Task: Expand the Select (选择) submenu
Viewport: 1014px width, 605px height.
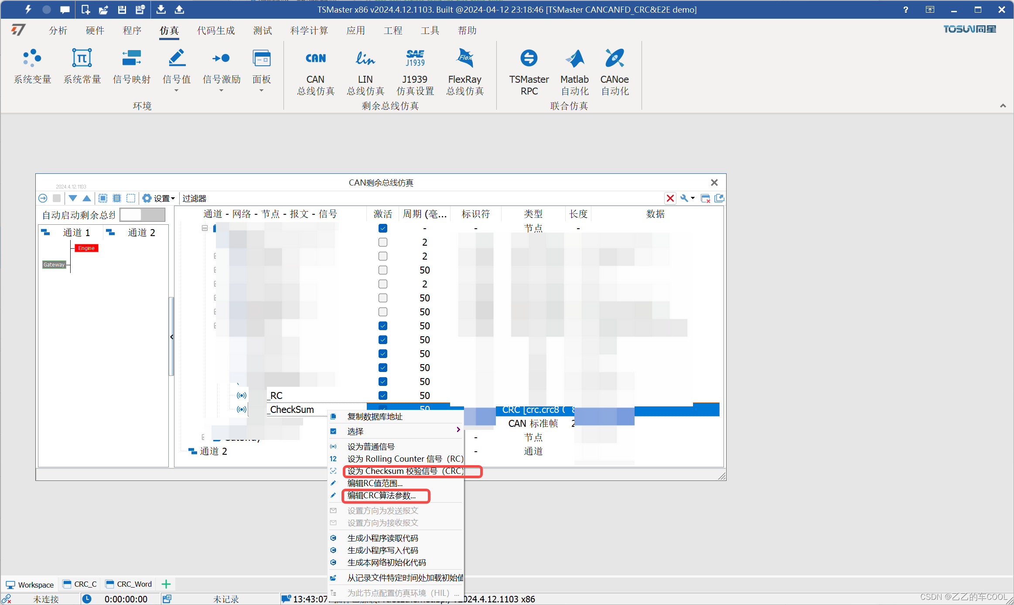Action: [396, 431]
